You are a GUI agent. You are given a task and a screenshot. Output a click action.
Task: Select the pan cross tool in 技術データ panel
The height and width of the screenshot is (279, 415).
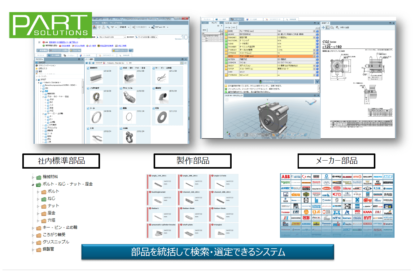(323, 27)
